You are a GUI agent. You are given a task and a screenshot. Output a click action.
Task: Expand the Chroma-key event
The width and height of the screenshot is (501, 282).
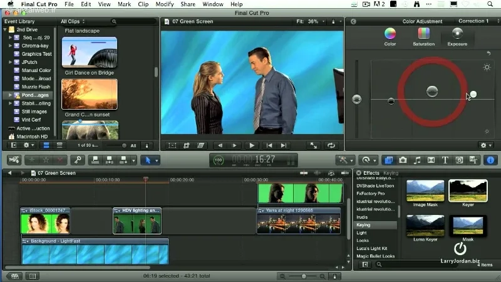click(x=10, y=46)
